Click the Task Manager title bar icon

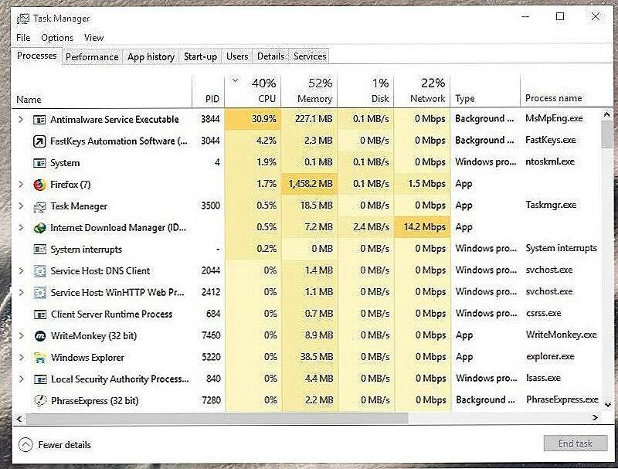coord(23,19)
